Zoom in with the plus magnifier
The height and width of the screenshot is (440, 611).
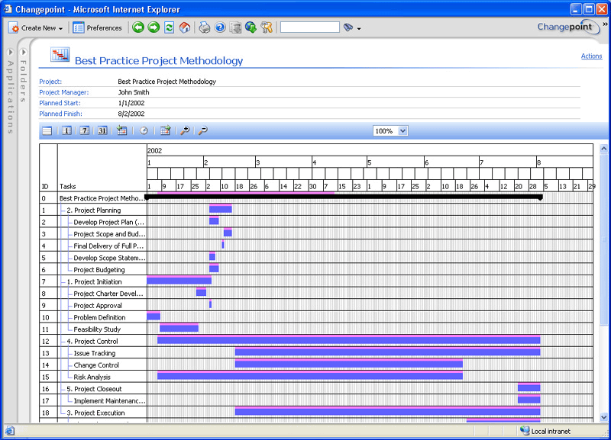coord(185,130)
